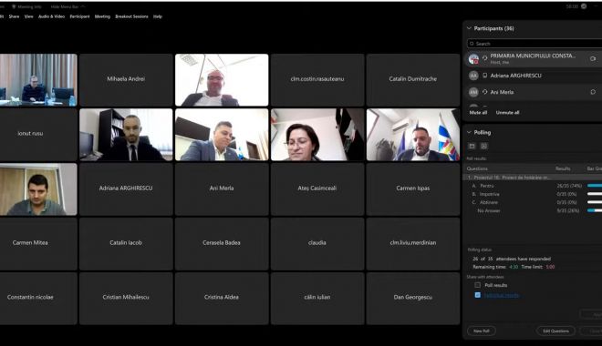Viewport: 602px width, 346px height.
Task: Select the Carmen Ispas tile
Action: pos(412,189)
